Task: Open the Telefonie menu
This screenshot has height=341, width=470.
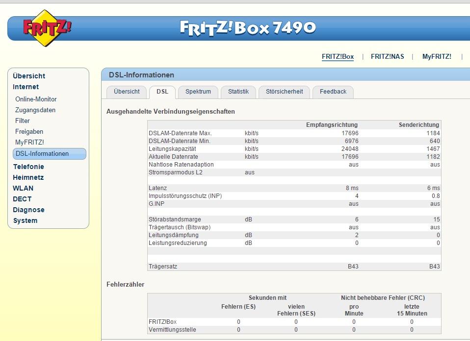Action: click(x=28, y=167)
